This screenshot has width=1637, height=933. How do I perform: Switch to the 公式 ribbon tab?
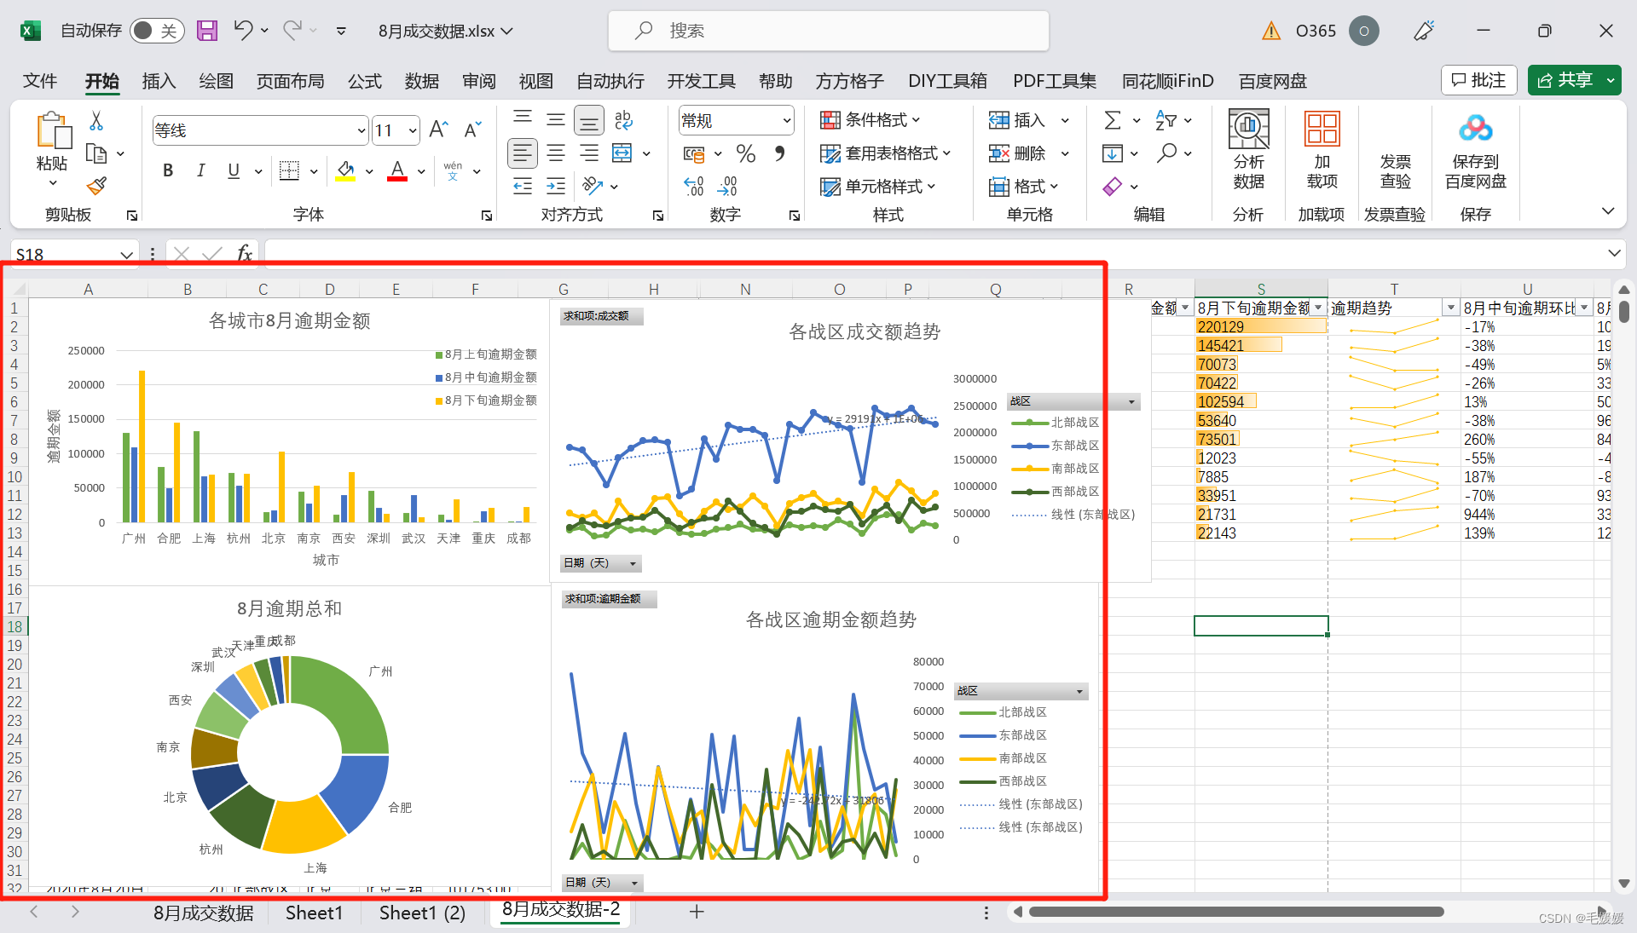tap(365, 81)
